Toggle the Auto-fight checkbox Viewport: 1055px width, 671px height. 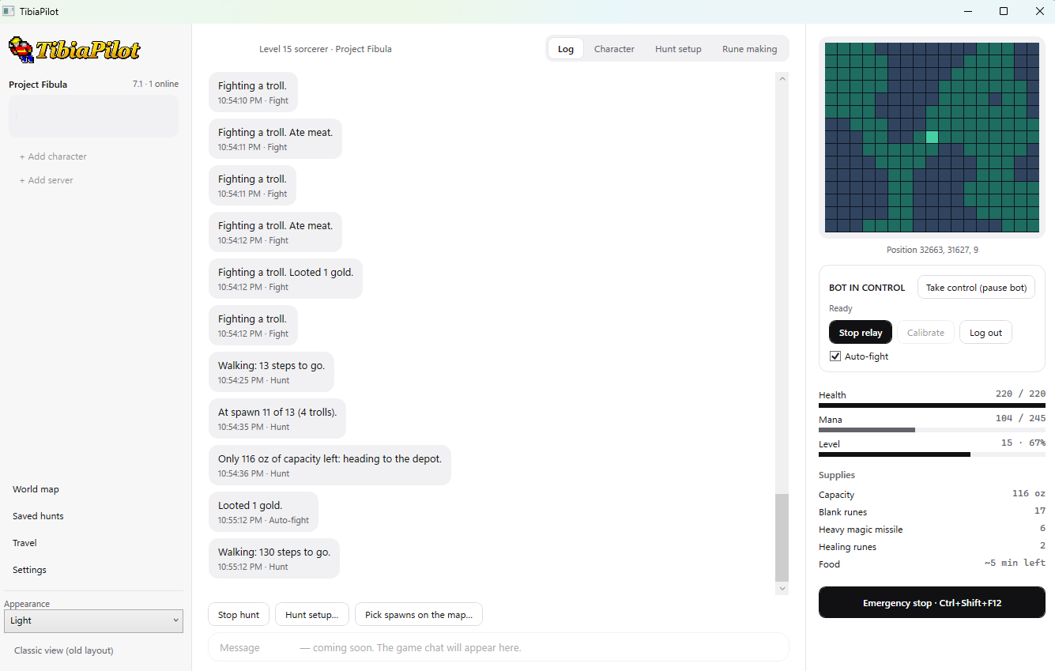pyautogui.click(x=835, y=356)
